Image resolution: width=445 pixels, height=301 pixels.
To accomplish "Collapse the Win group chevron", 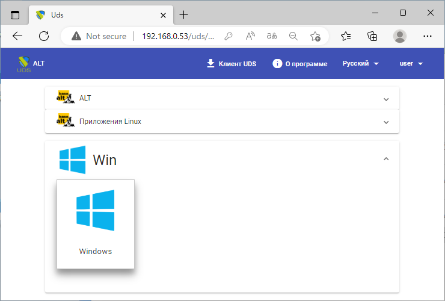I will [x=386, y=159].
